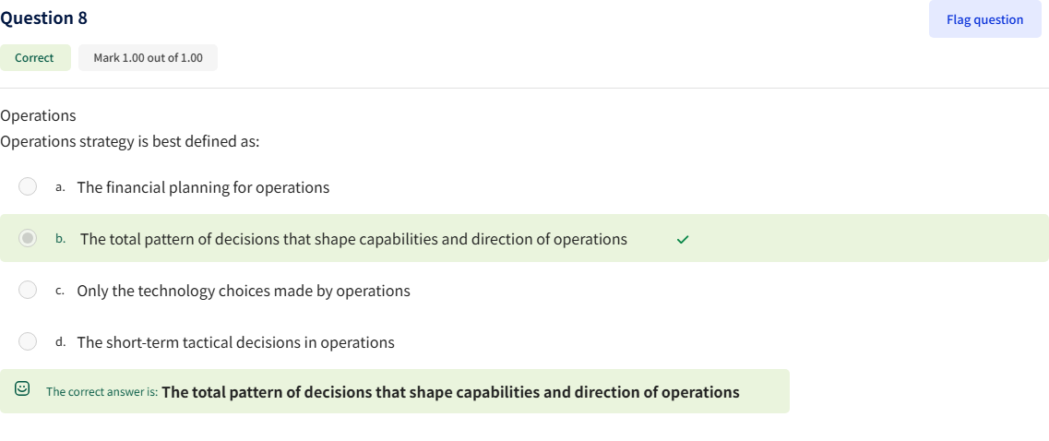Screen dimensions: 1049x441
Task: Click the bold correct answer feedback text
Action: (450, 392)
